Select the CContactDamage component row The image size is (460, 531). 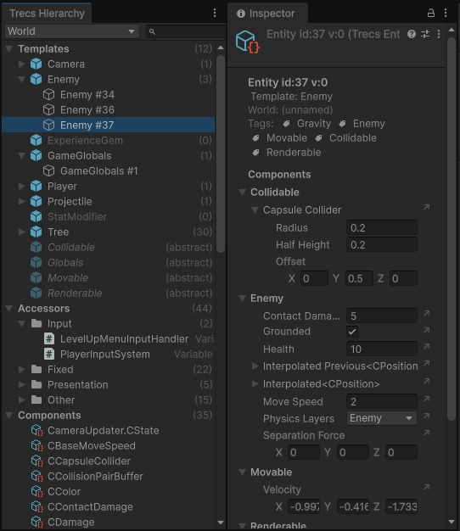click(x=109, y=506)
